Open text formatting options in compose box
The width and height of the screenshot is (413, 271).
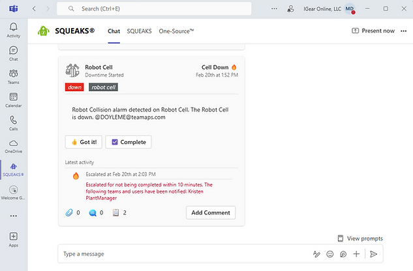click(316, 254)
